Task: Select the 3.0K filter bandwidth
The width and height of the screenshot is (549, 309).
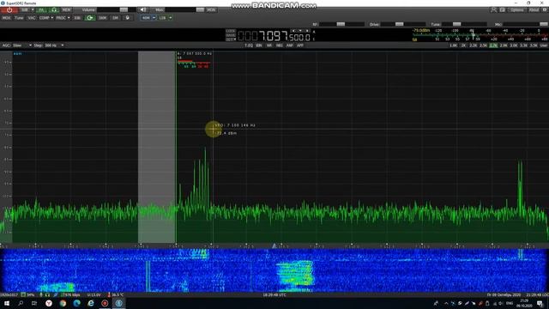Action: click(x=513, y=45)
